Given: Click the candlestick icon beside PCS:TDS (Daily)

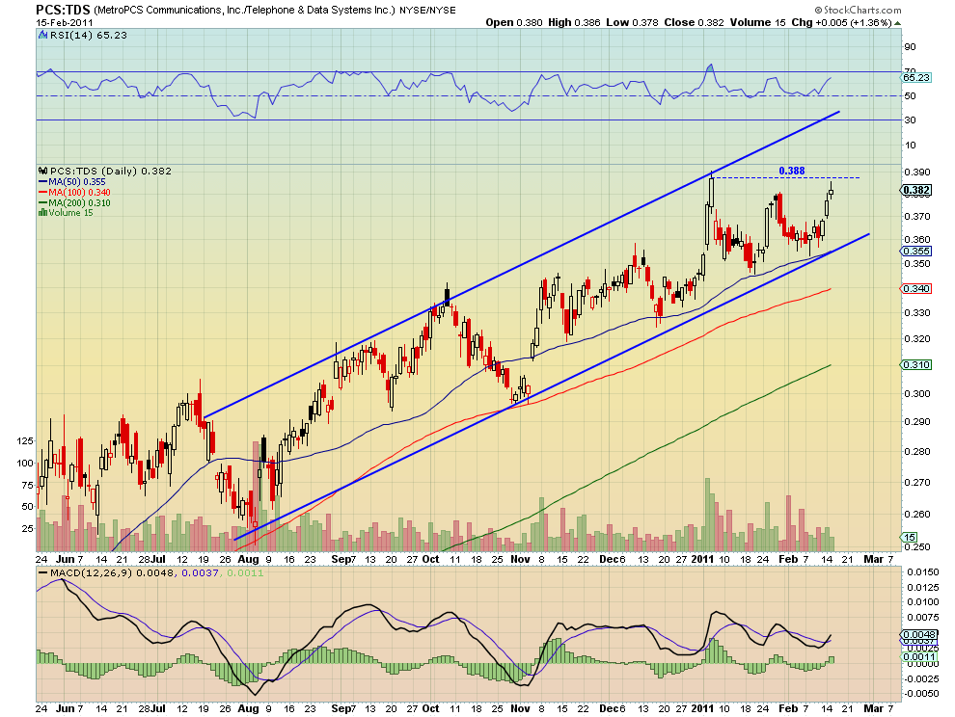Looking at the screenshot, I should coord(42,171).
